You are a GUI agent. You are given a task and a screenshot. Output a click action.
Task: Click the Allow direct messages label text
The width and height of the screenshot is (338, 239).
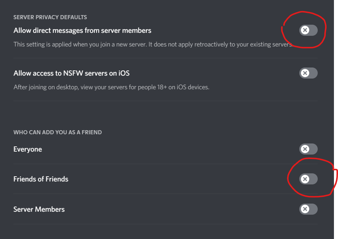[82, 31]
